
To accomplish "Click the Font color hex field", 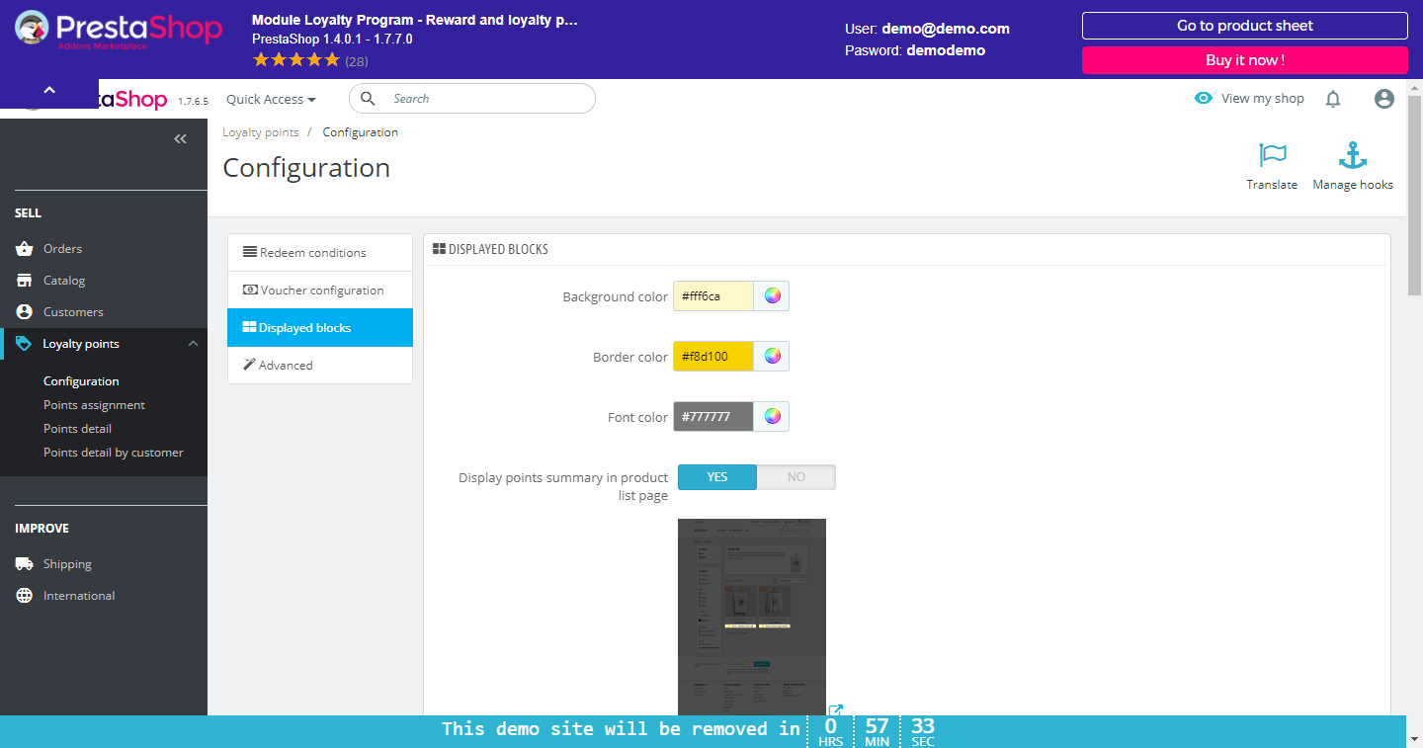I will tap(713, 417).
